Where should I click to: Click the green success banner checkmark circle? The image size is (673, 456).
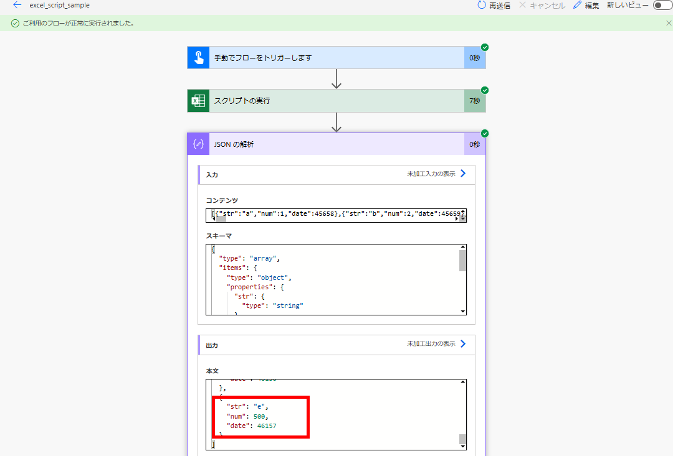[x=14, y=23]
